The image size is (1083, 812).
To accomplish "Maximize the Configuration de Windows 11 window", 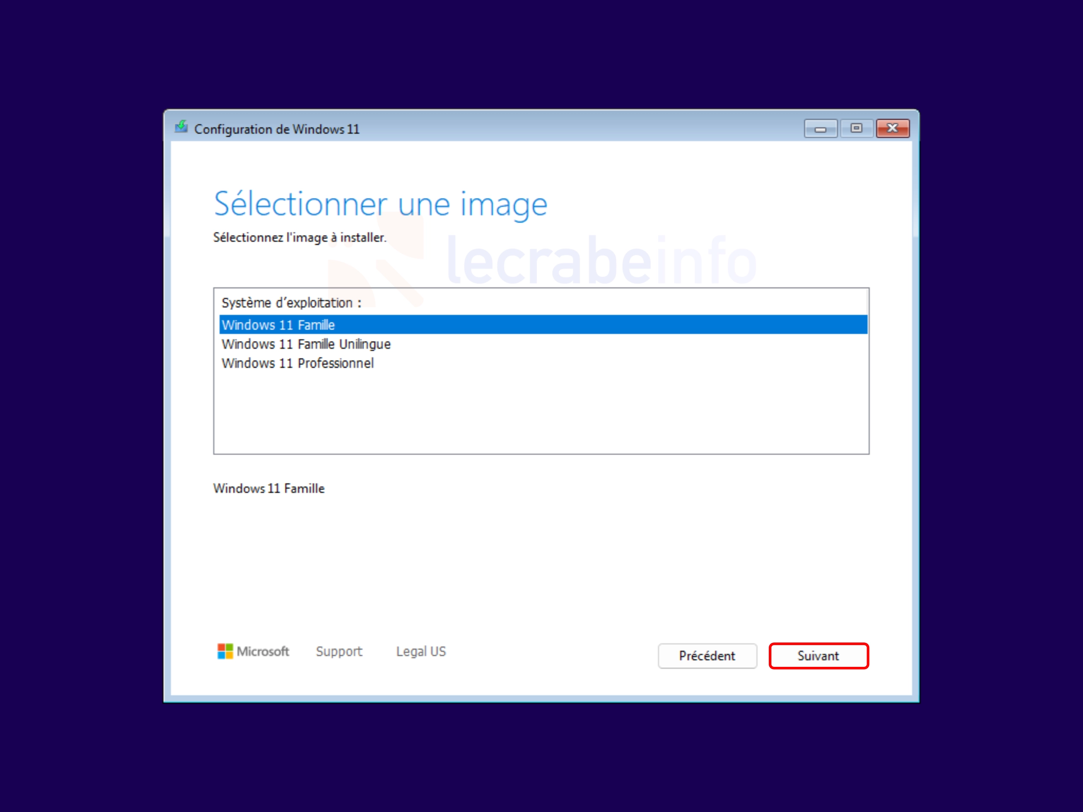I will tap(856, 129).
